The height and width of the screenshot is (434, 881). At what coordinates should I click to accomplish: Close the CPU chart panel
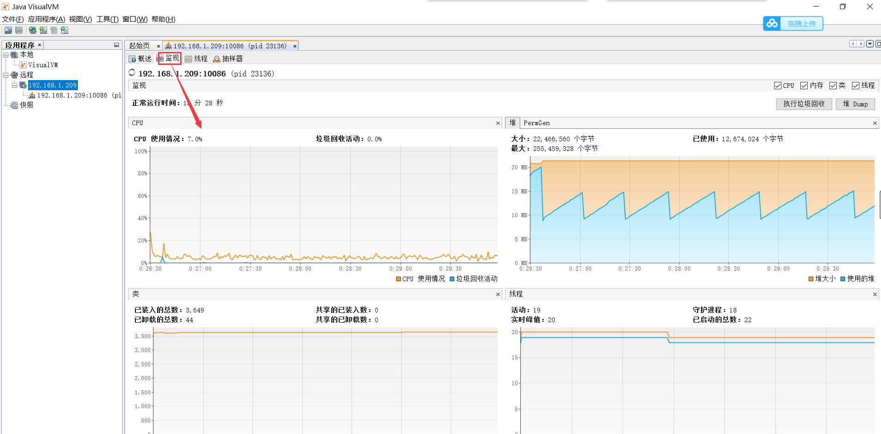click(498, 123)
